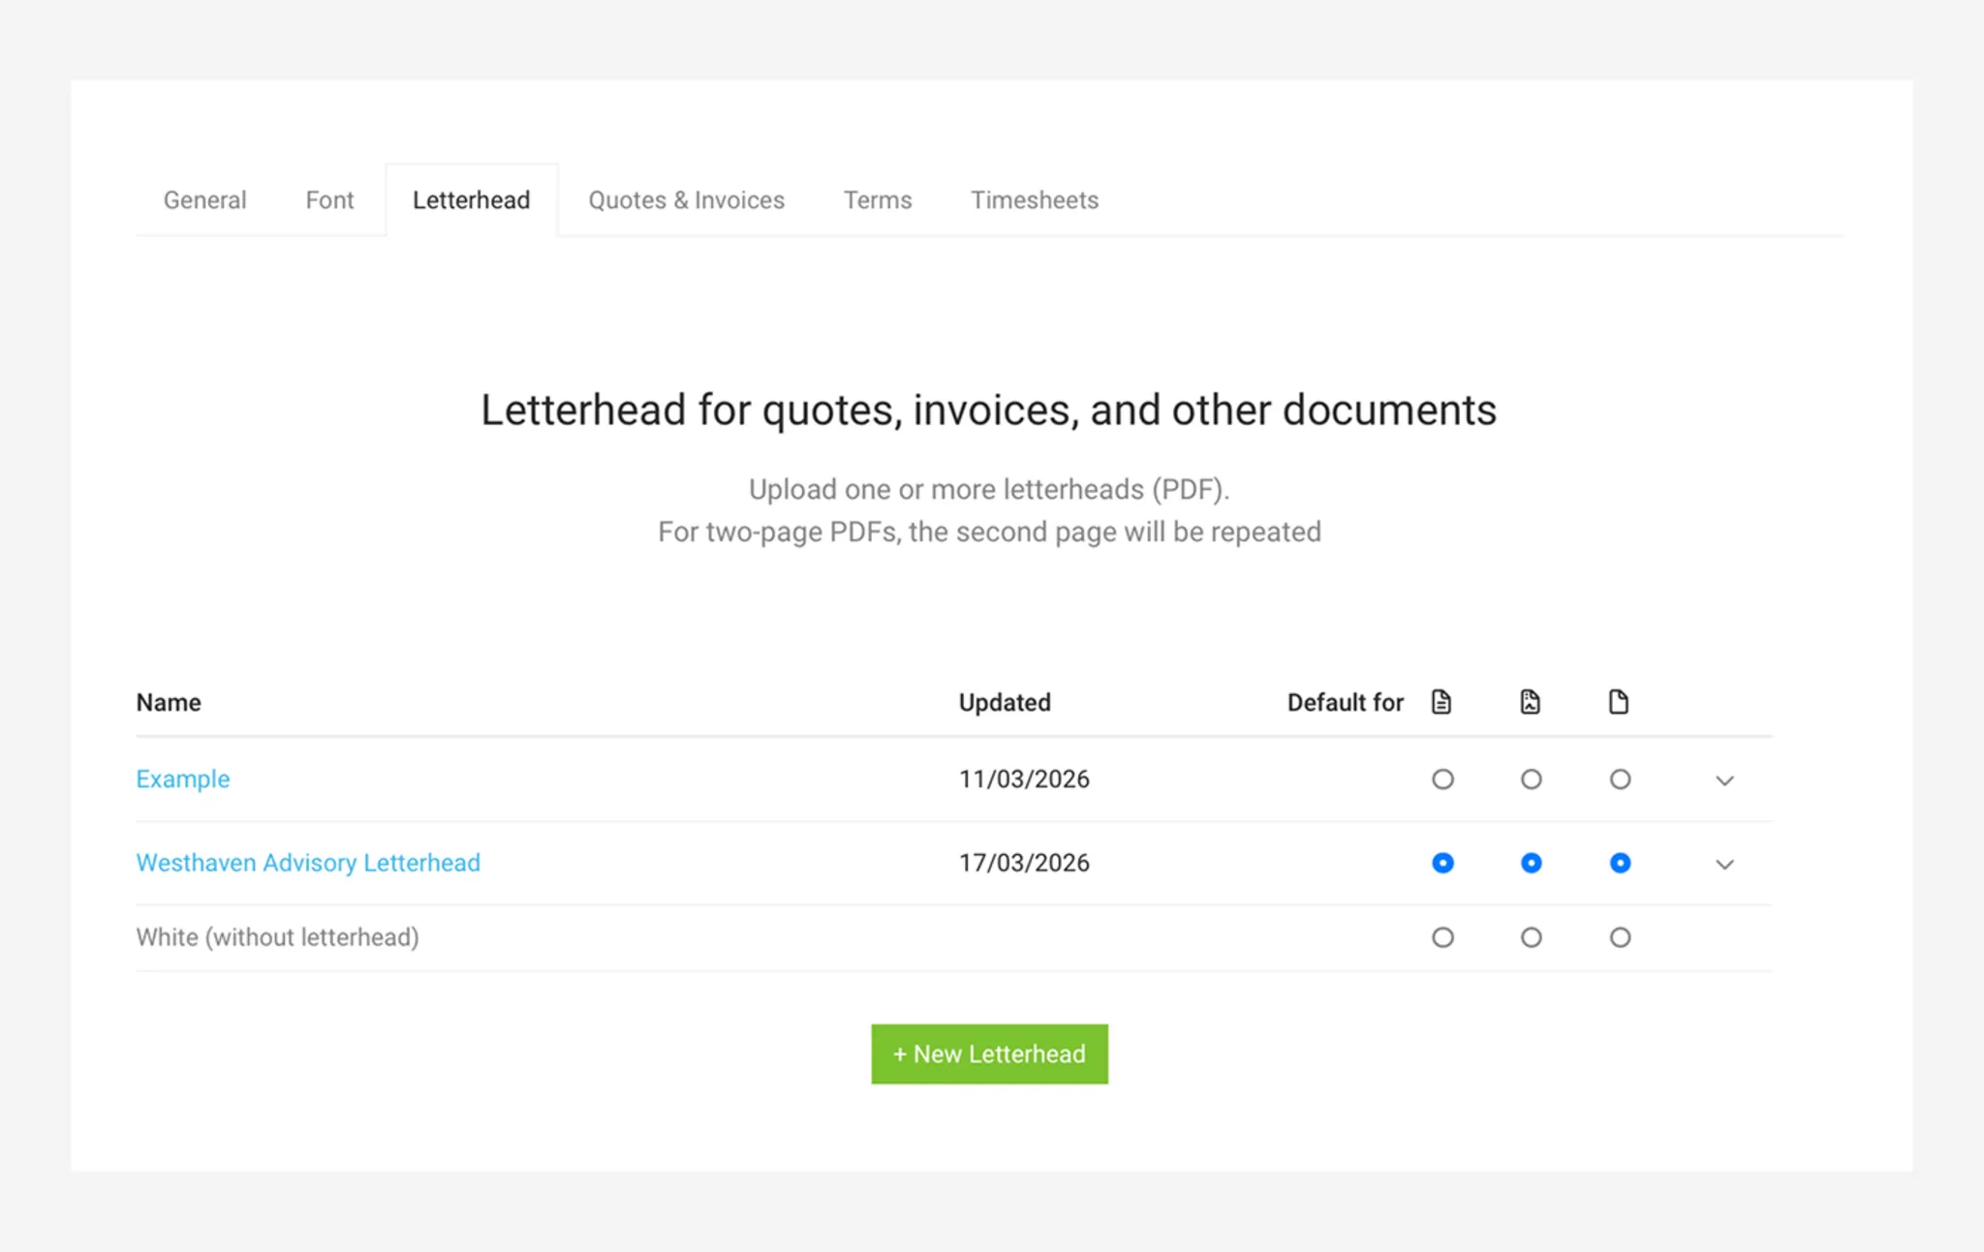Select Westhaven Advisory radio under blank-page column

coord(1620,863)
